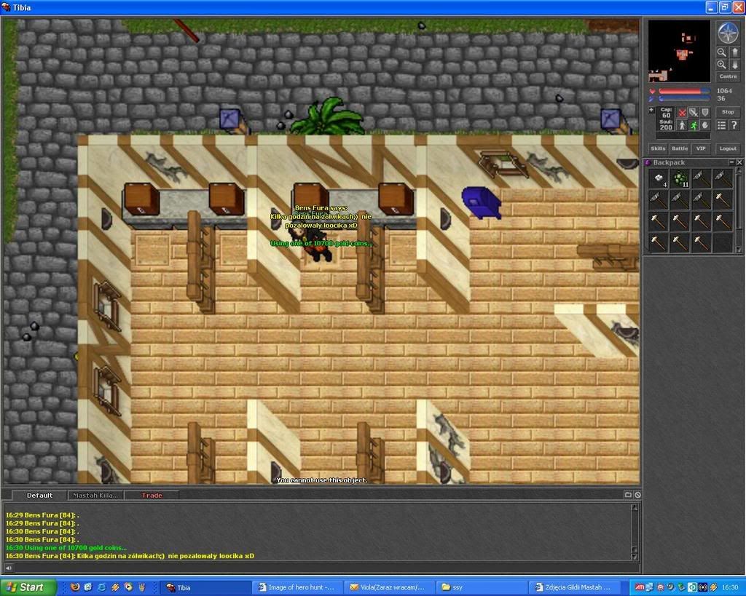Click the Logout button
The width and height of the screenshot is (746, 596).
(728, 148)
